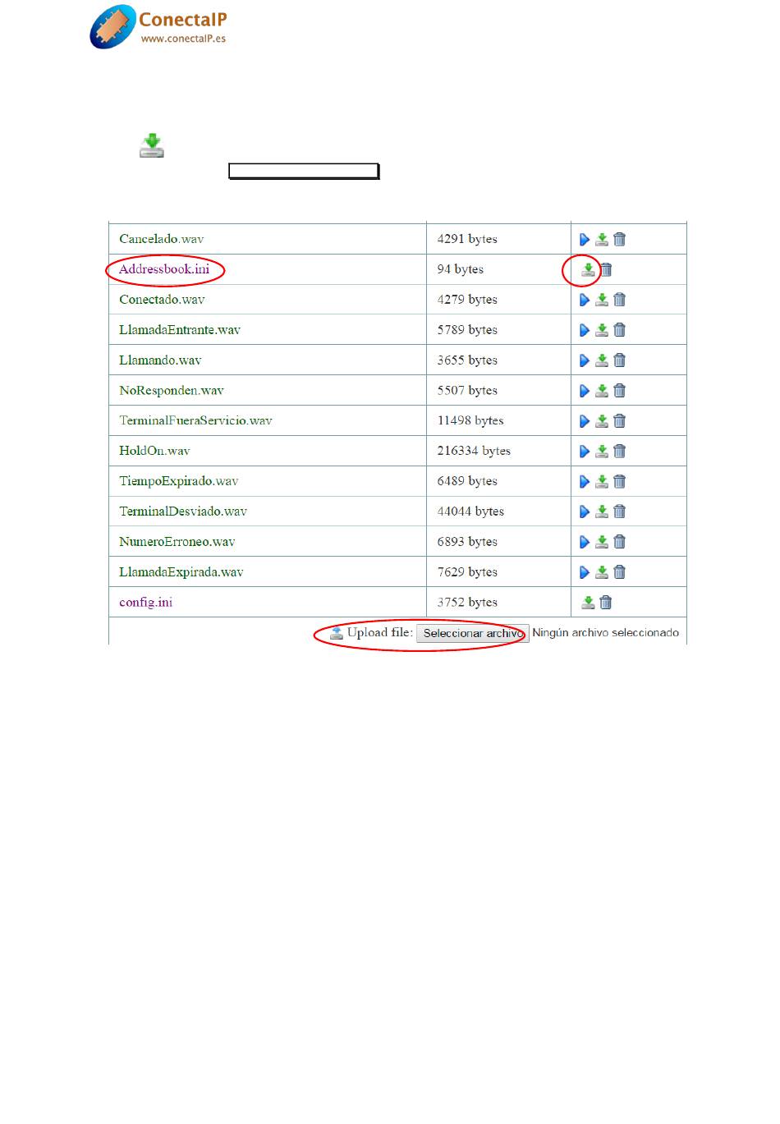Download the TiempoExpirado.wav file
The image size is (780, 1124).
pyautogui.click(x=602, y=482)
